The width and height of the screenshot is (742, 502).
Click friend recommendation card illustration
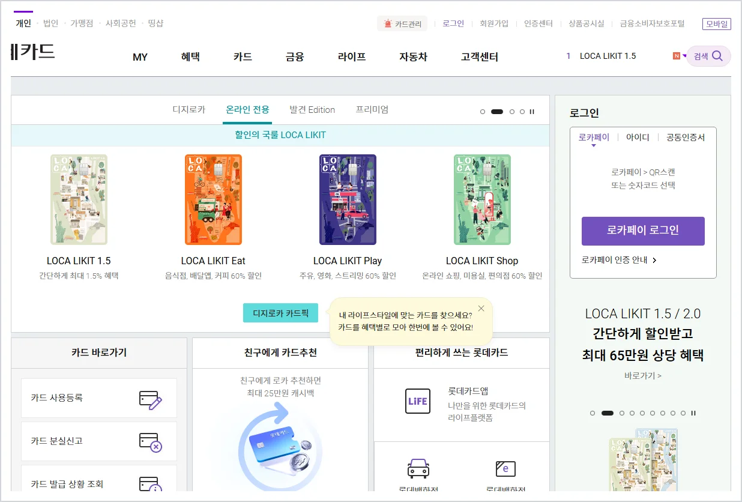coord(280,447)
